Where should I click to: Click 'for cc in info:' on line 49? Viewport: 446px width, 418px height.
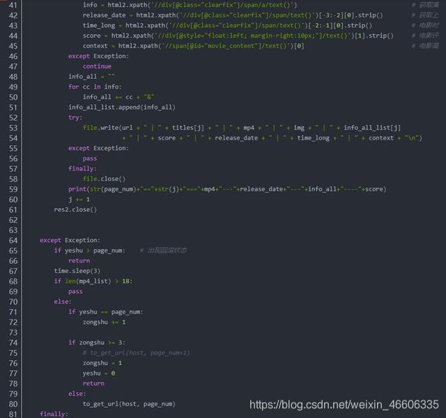(x=95, y=87)
